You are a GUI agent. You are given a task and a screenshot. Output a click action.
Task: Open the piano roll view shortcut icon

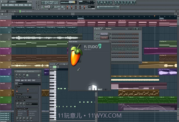pos(105,2)
